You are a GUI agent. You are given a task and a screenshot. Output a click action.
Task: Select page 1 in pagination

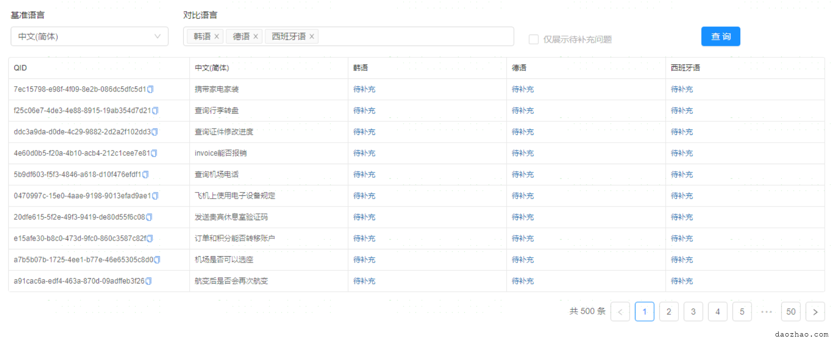coord(645,312)
